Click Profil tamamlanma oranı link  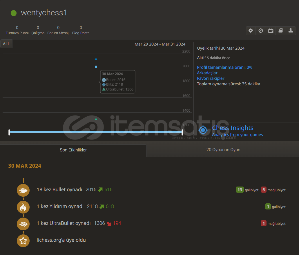224,67
